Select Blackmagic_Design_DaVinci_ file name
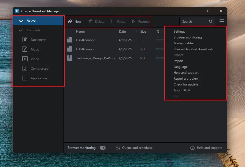The width and height of the screenshot is (245, 167). pos(95,58)
